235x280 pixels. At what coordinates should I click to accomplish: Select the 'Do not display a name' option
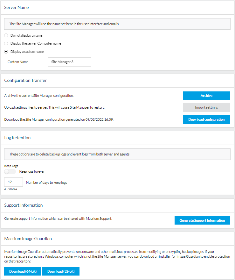[6, 35]
